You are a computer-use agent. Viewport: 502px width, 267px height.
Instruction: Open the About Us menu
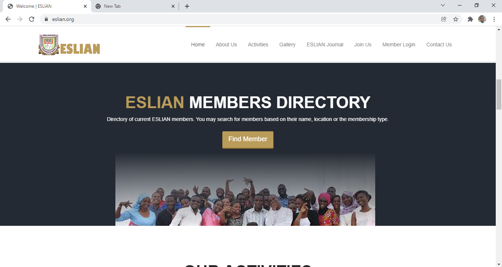[226, 44]
